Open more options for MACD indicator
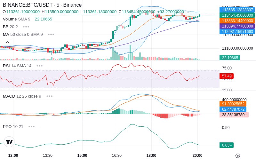This screenshot has height=160, width=256. (x=49, y=96)
